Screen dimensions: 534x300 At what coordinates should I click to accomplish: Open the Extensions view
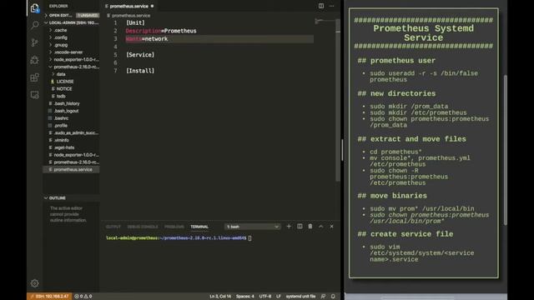(35, 77)
